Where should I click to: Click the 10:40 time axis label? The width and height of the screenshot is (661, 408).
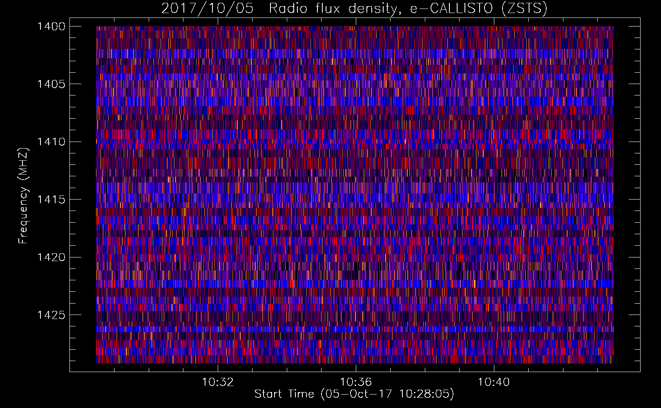coord(494,382)
